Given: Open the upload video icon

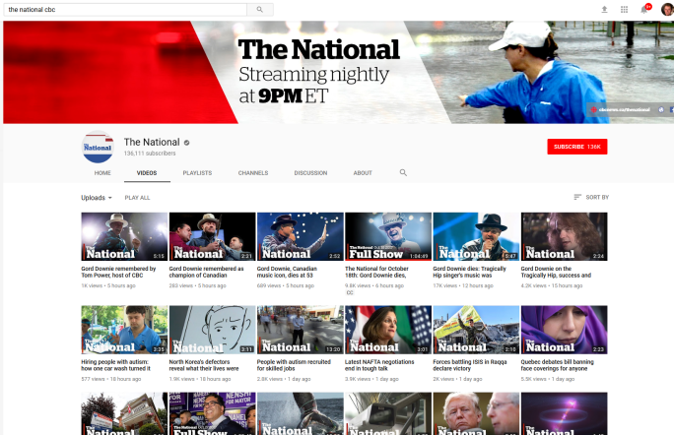Looking at the screenshot, I should [604, 10].
